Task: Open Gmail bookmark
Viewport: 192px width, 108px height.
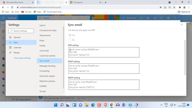Action: (x=15, y=12)
